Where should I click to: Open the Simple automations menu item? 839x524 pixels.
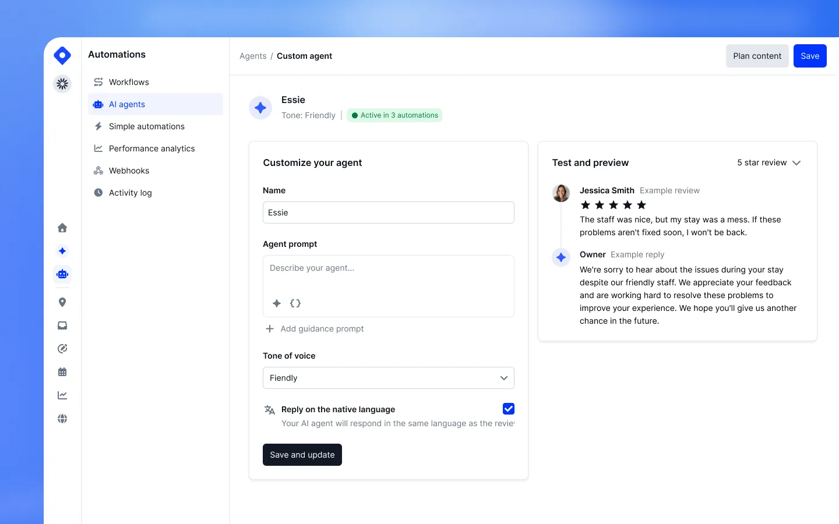(146, 126)
